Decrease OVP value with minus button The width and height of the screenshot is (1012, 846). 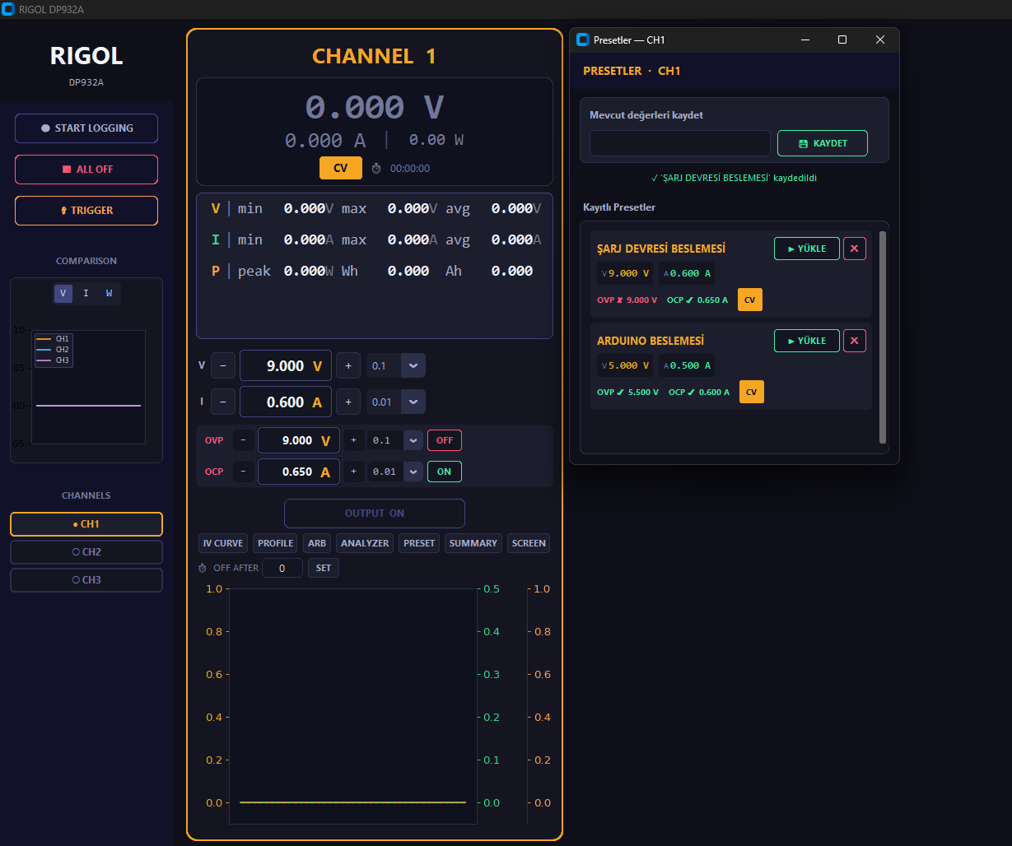tap(243, 441)
